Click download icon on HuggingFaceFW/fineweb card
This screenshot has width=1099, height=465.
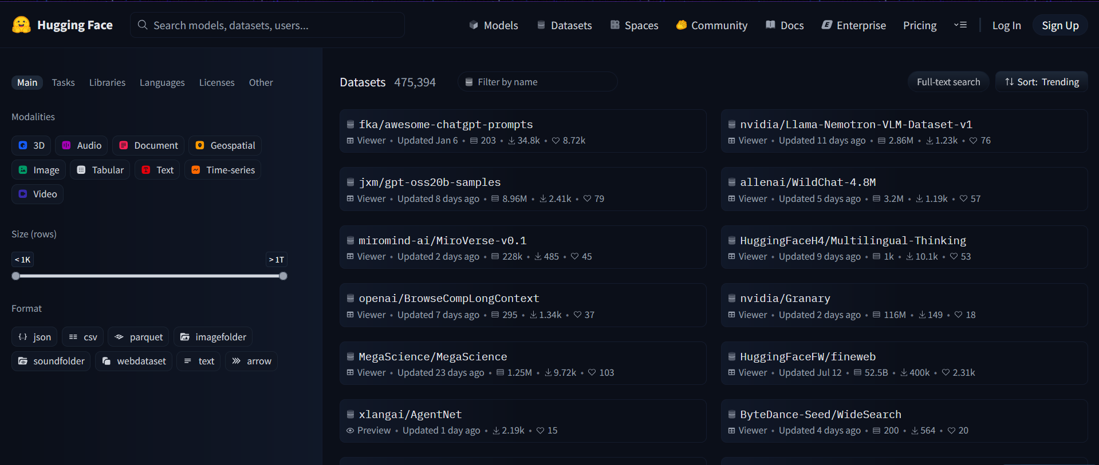coord(904,372)
